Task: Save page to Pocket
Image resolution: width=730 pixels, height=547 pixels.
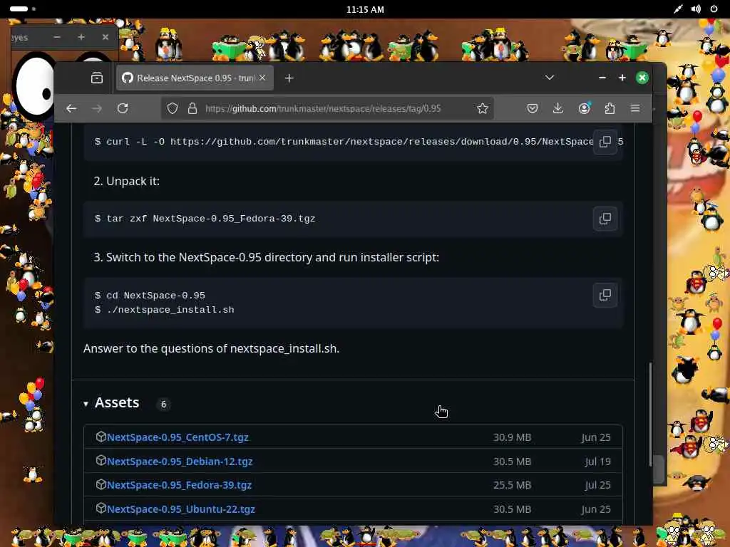Action: (x=532, y=108)
